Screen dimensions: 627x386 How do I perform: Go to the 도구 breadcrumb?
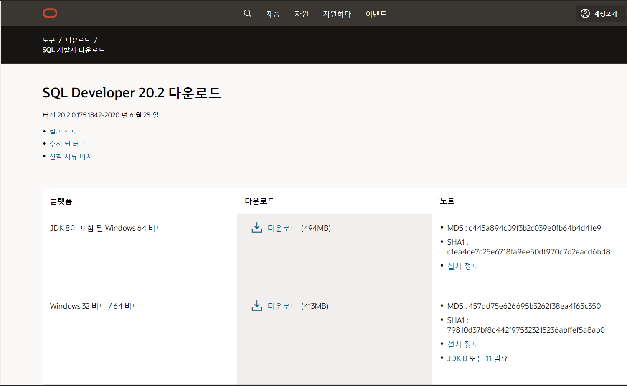[x=48, y=40]
